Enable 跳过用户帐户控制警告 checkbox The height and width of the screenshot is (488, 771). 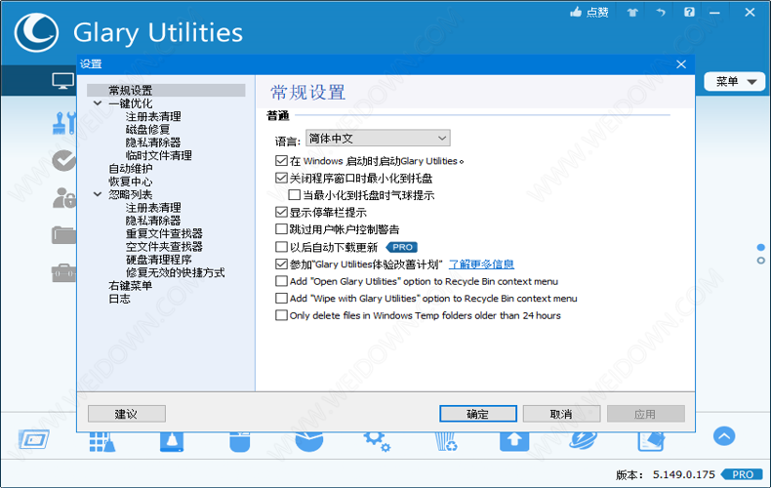pos(281,229)
